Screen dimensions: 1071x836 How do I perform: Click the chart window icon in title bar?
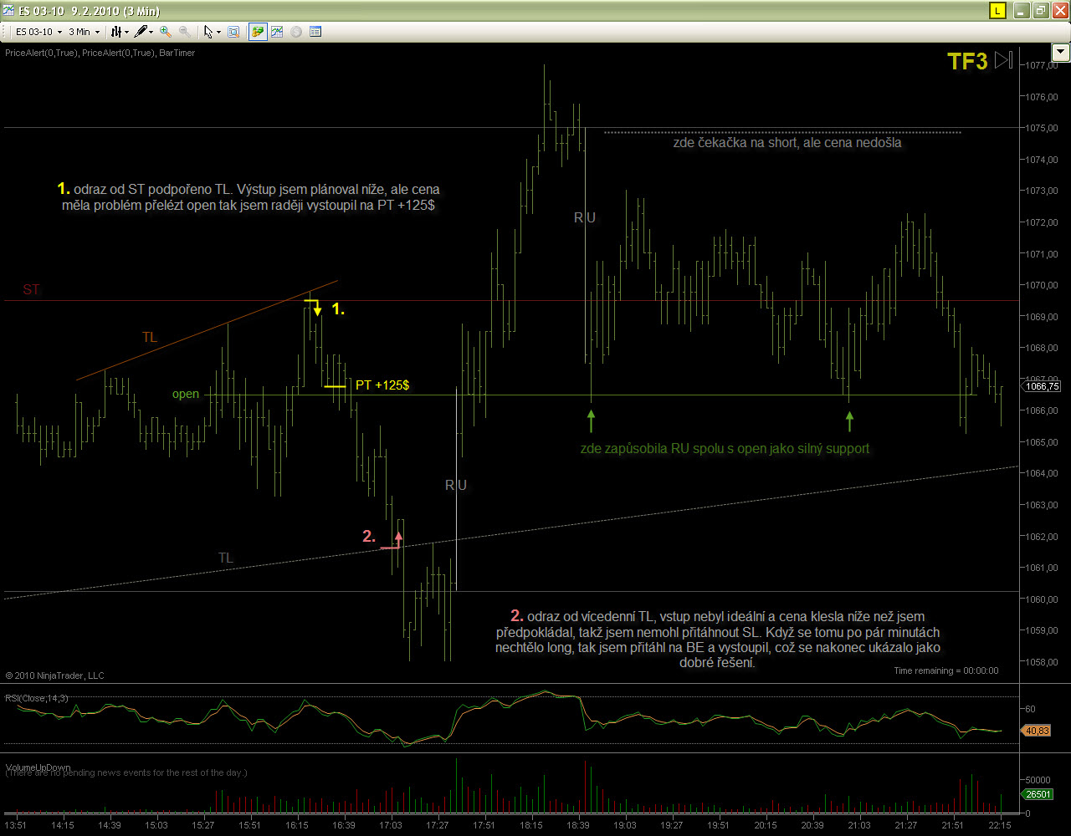point(9,11)
